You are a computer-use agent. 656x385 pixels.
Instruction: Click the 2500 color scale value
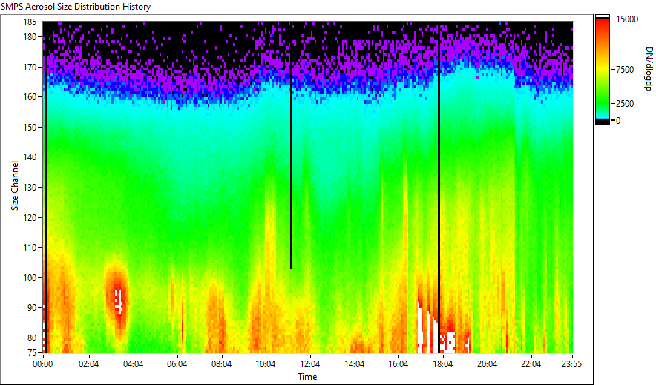pyautogui.click(x=625, y=104)
